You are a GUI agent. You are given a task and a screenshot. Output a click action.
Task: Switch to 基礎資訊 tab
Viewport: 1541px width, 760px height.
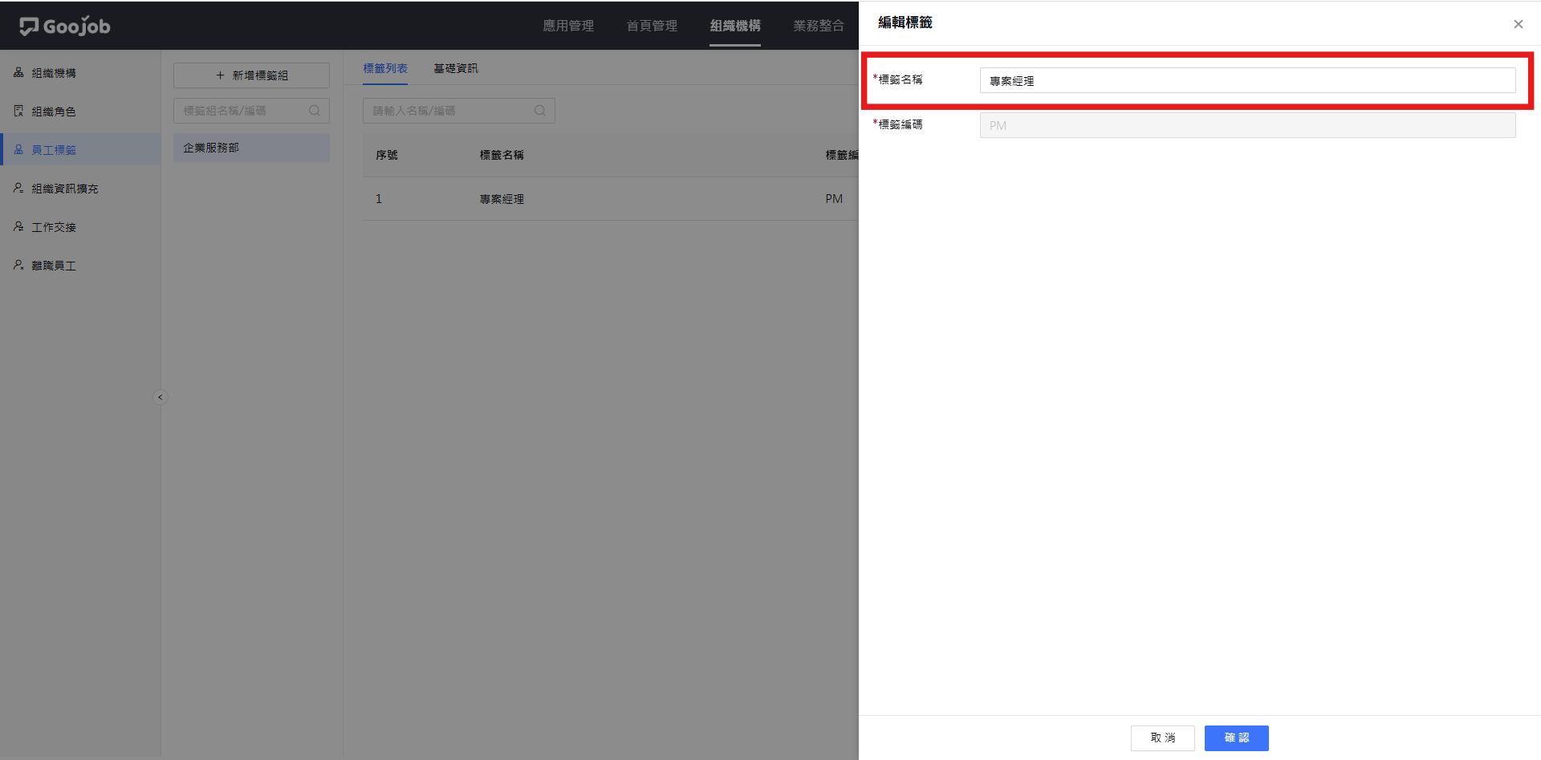click(x=456, y=68)
